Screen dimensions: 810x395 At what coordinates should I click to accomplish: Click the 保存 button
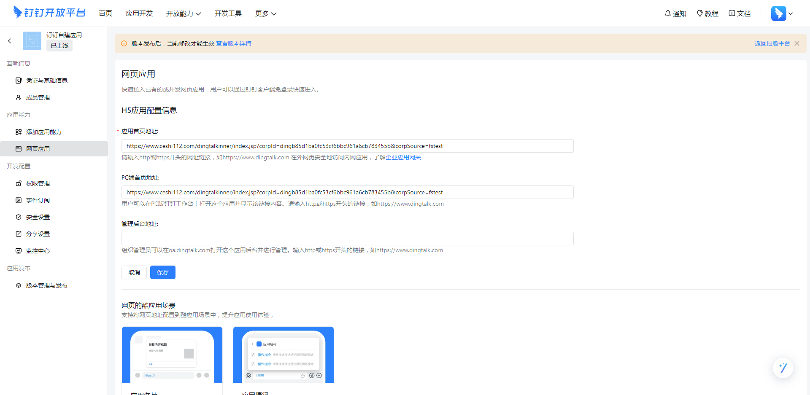163,272
